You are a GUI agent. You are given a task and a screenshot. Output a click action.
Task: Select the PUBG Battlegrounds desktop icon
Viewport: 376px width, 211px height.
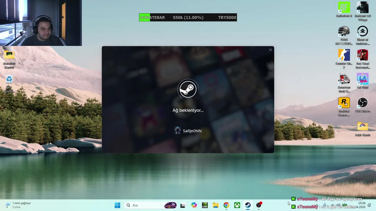coord(344,35)
